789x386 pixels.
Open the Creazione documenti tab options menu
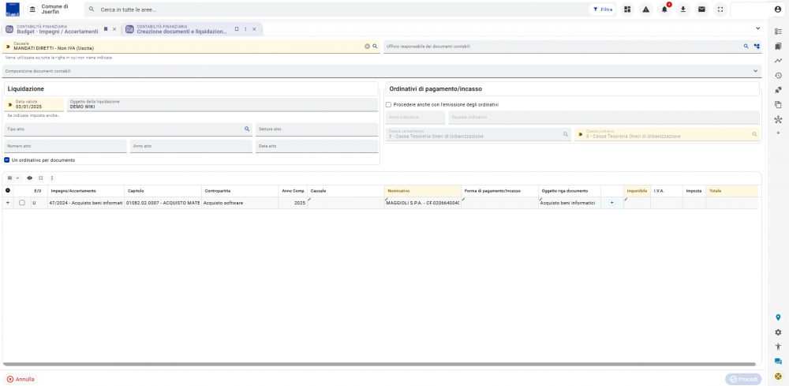pos(245,29)
